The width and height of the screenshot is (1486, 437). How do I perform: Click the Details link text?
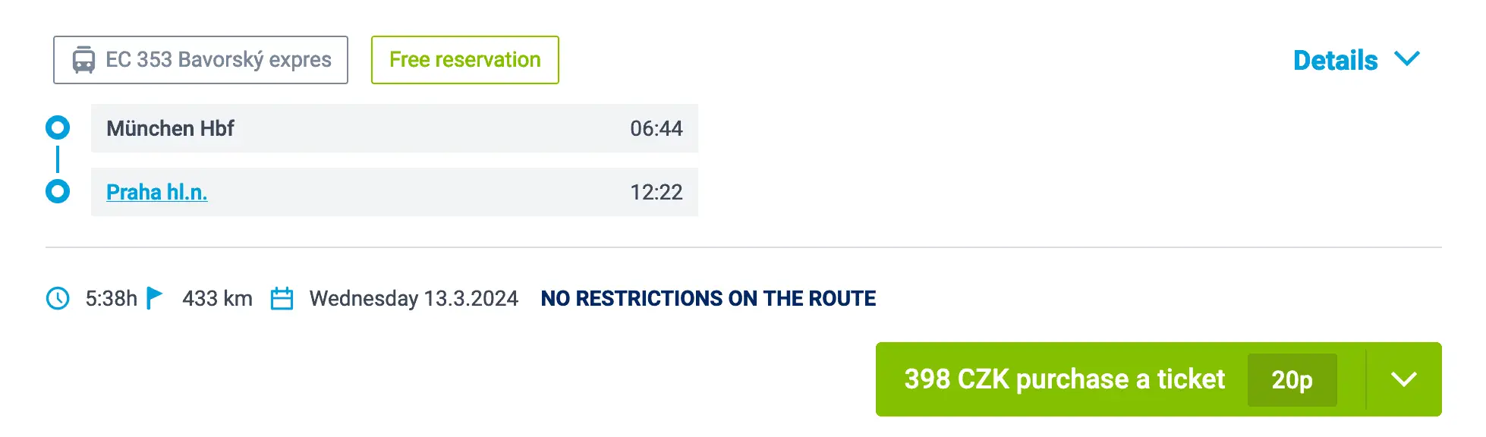point(1335,60)
